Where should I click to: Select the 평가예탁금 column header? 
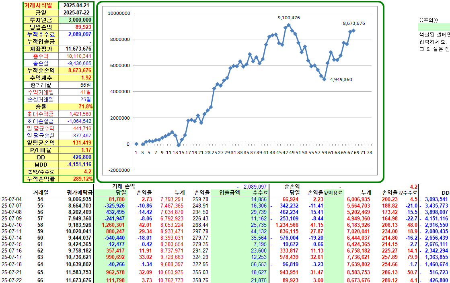(80, 193)
